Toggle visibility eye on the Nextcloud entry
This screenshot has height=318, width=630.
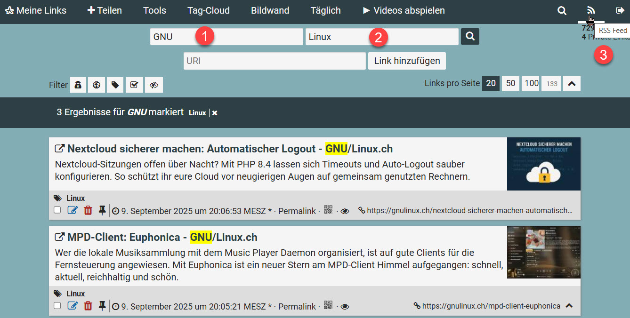tap(345, 211)
